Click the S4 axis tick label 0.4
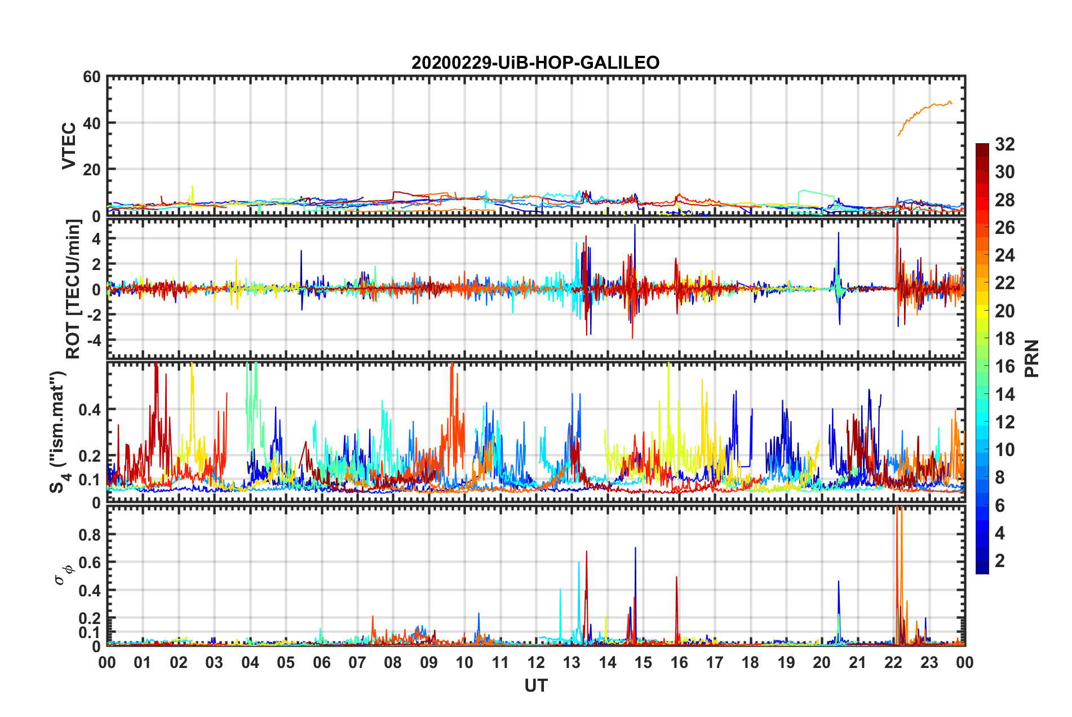 coord(90,410)
